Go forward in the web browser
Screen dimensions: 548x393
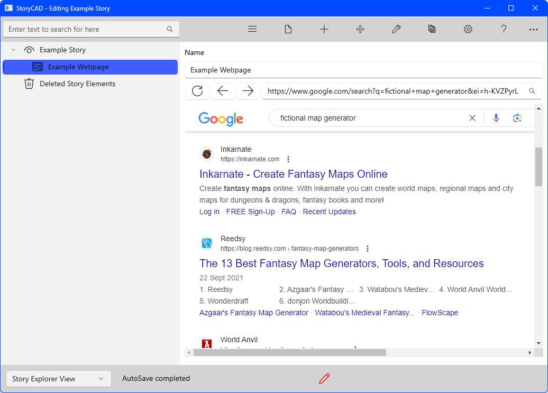248,91
